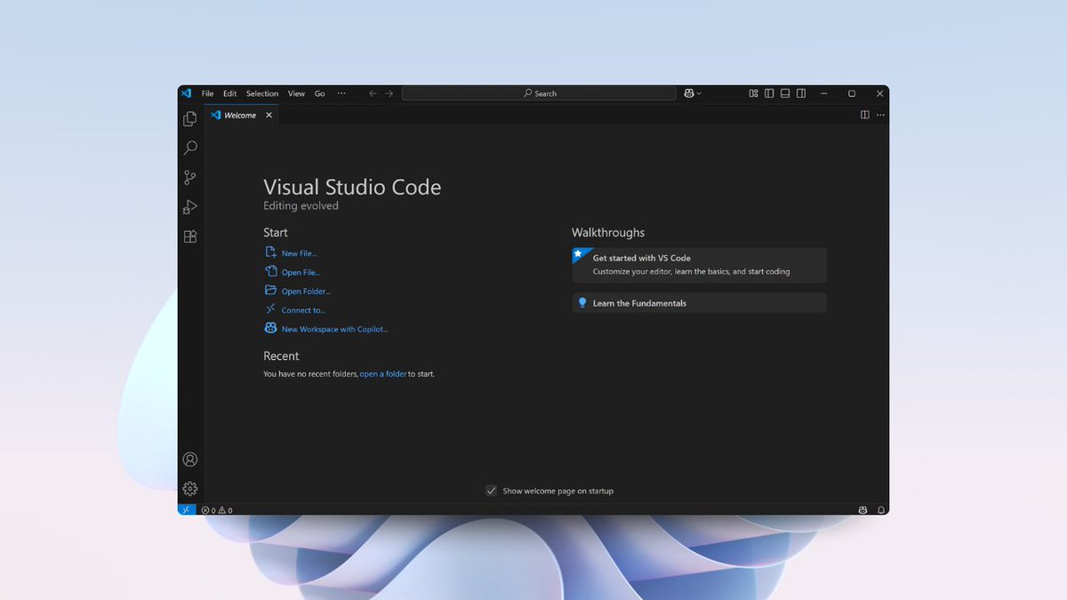Open the hidden menus ellipsis in menu bar
This screenshot has height=600, width=1067.
341,93
